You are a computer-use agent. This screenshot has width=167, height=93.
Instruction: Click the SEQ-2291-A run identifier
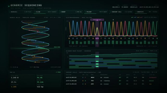coord(116,7)
